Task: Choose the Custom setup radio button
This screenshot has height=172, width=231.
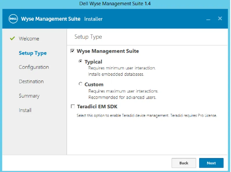Action: (x=80, y=84)
